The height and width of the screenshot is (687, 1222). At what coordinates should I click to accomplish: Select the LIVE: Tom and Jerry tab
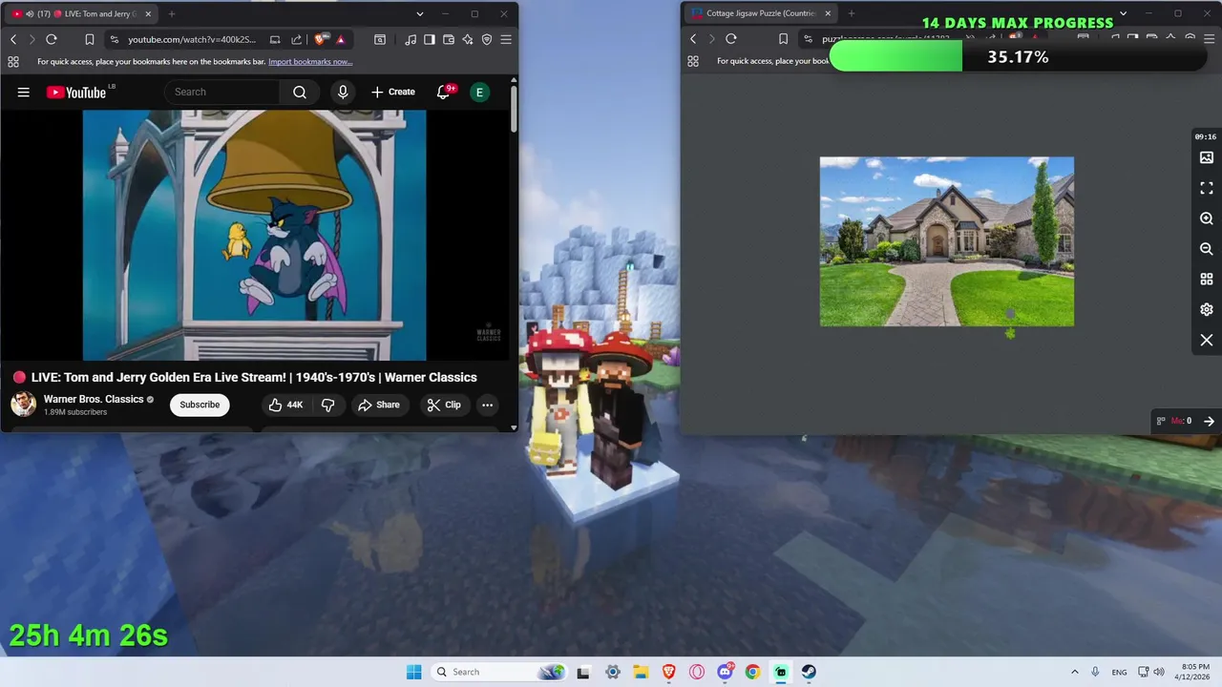click(x=79, y=14)
